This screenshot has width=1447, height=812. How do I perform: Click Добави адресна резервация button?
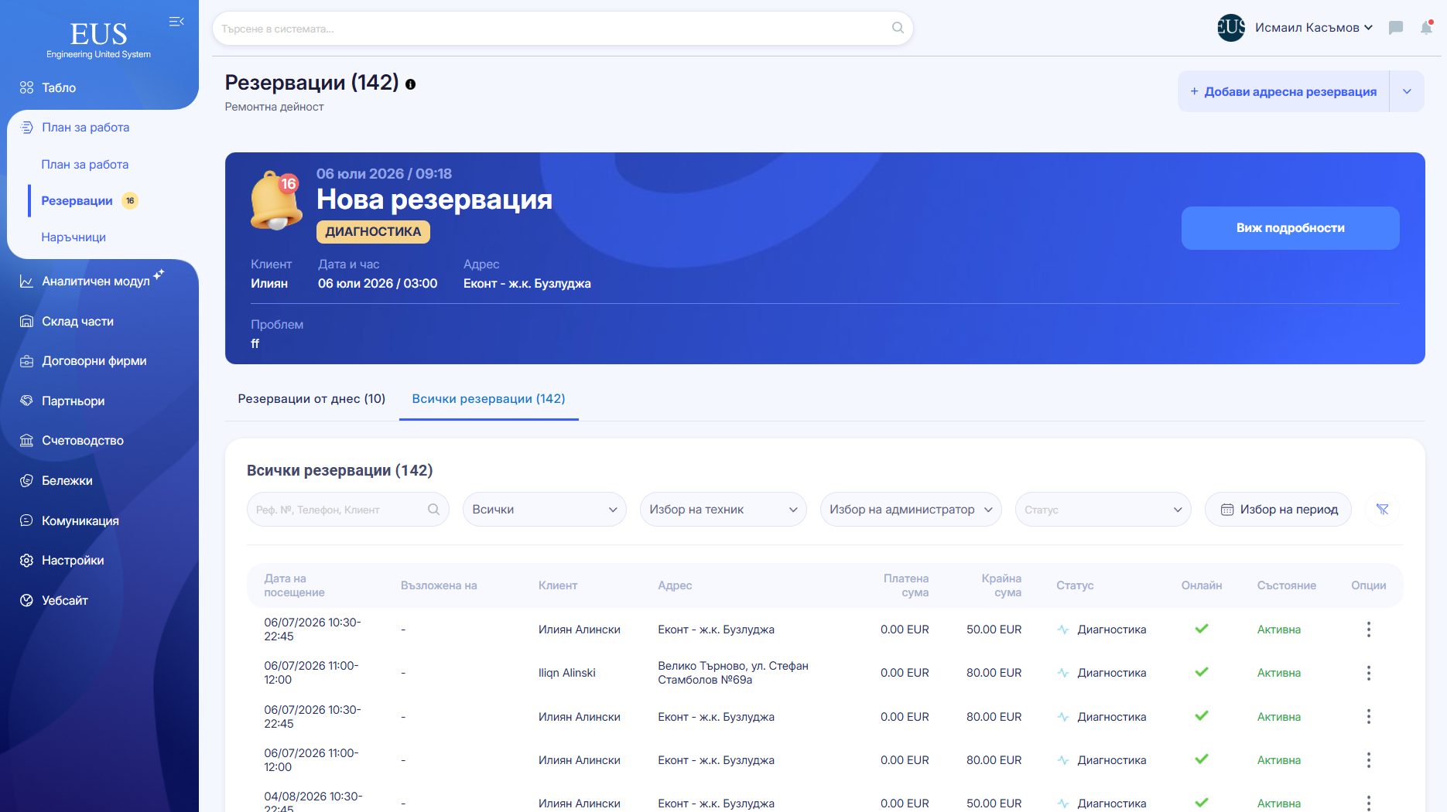[1284, 91]
